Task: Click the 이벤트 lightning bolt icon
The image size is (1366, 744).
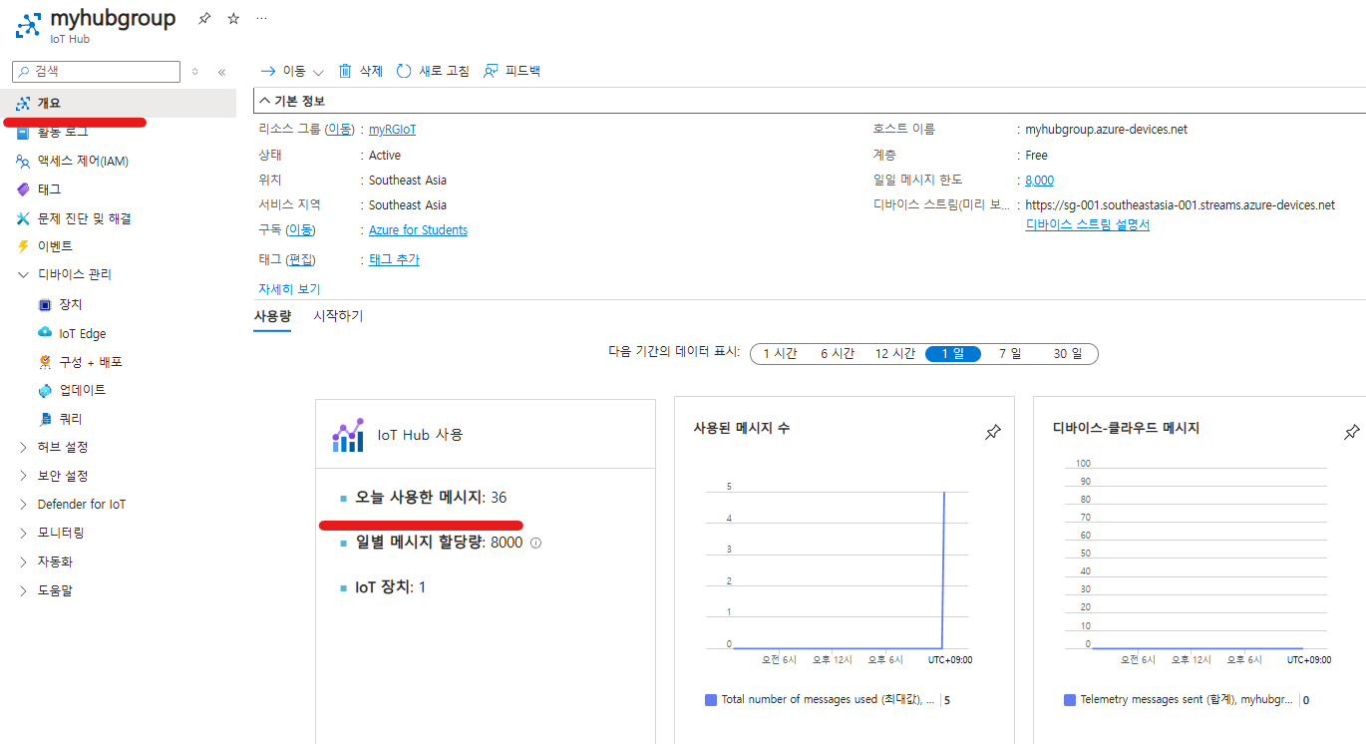Action: point(24,246)
